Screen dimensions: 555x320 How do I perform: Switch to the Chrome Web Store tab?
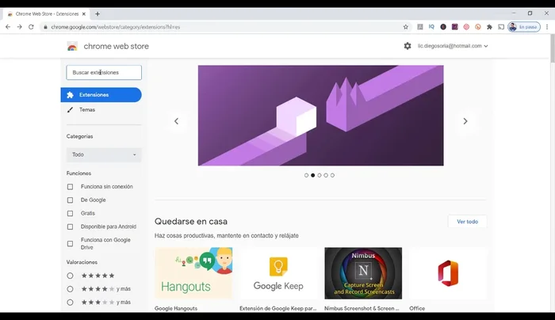tap(47, 13)
